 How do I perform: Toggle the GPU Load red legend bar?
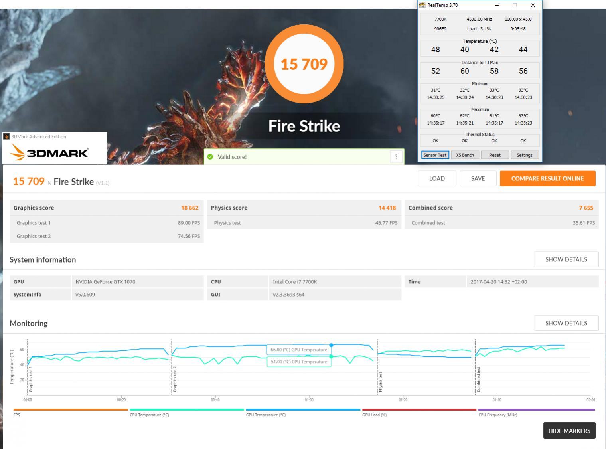(419, 409)
